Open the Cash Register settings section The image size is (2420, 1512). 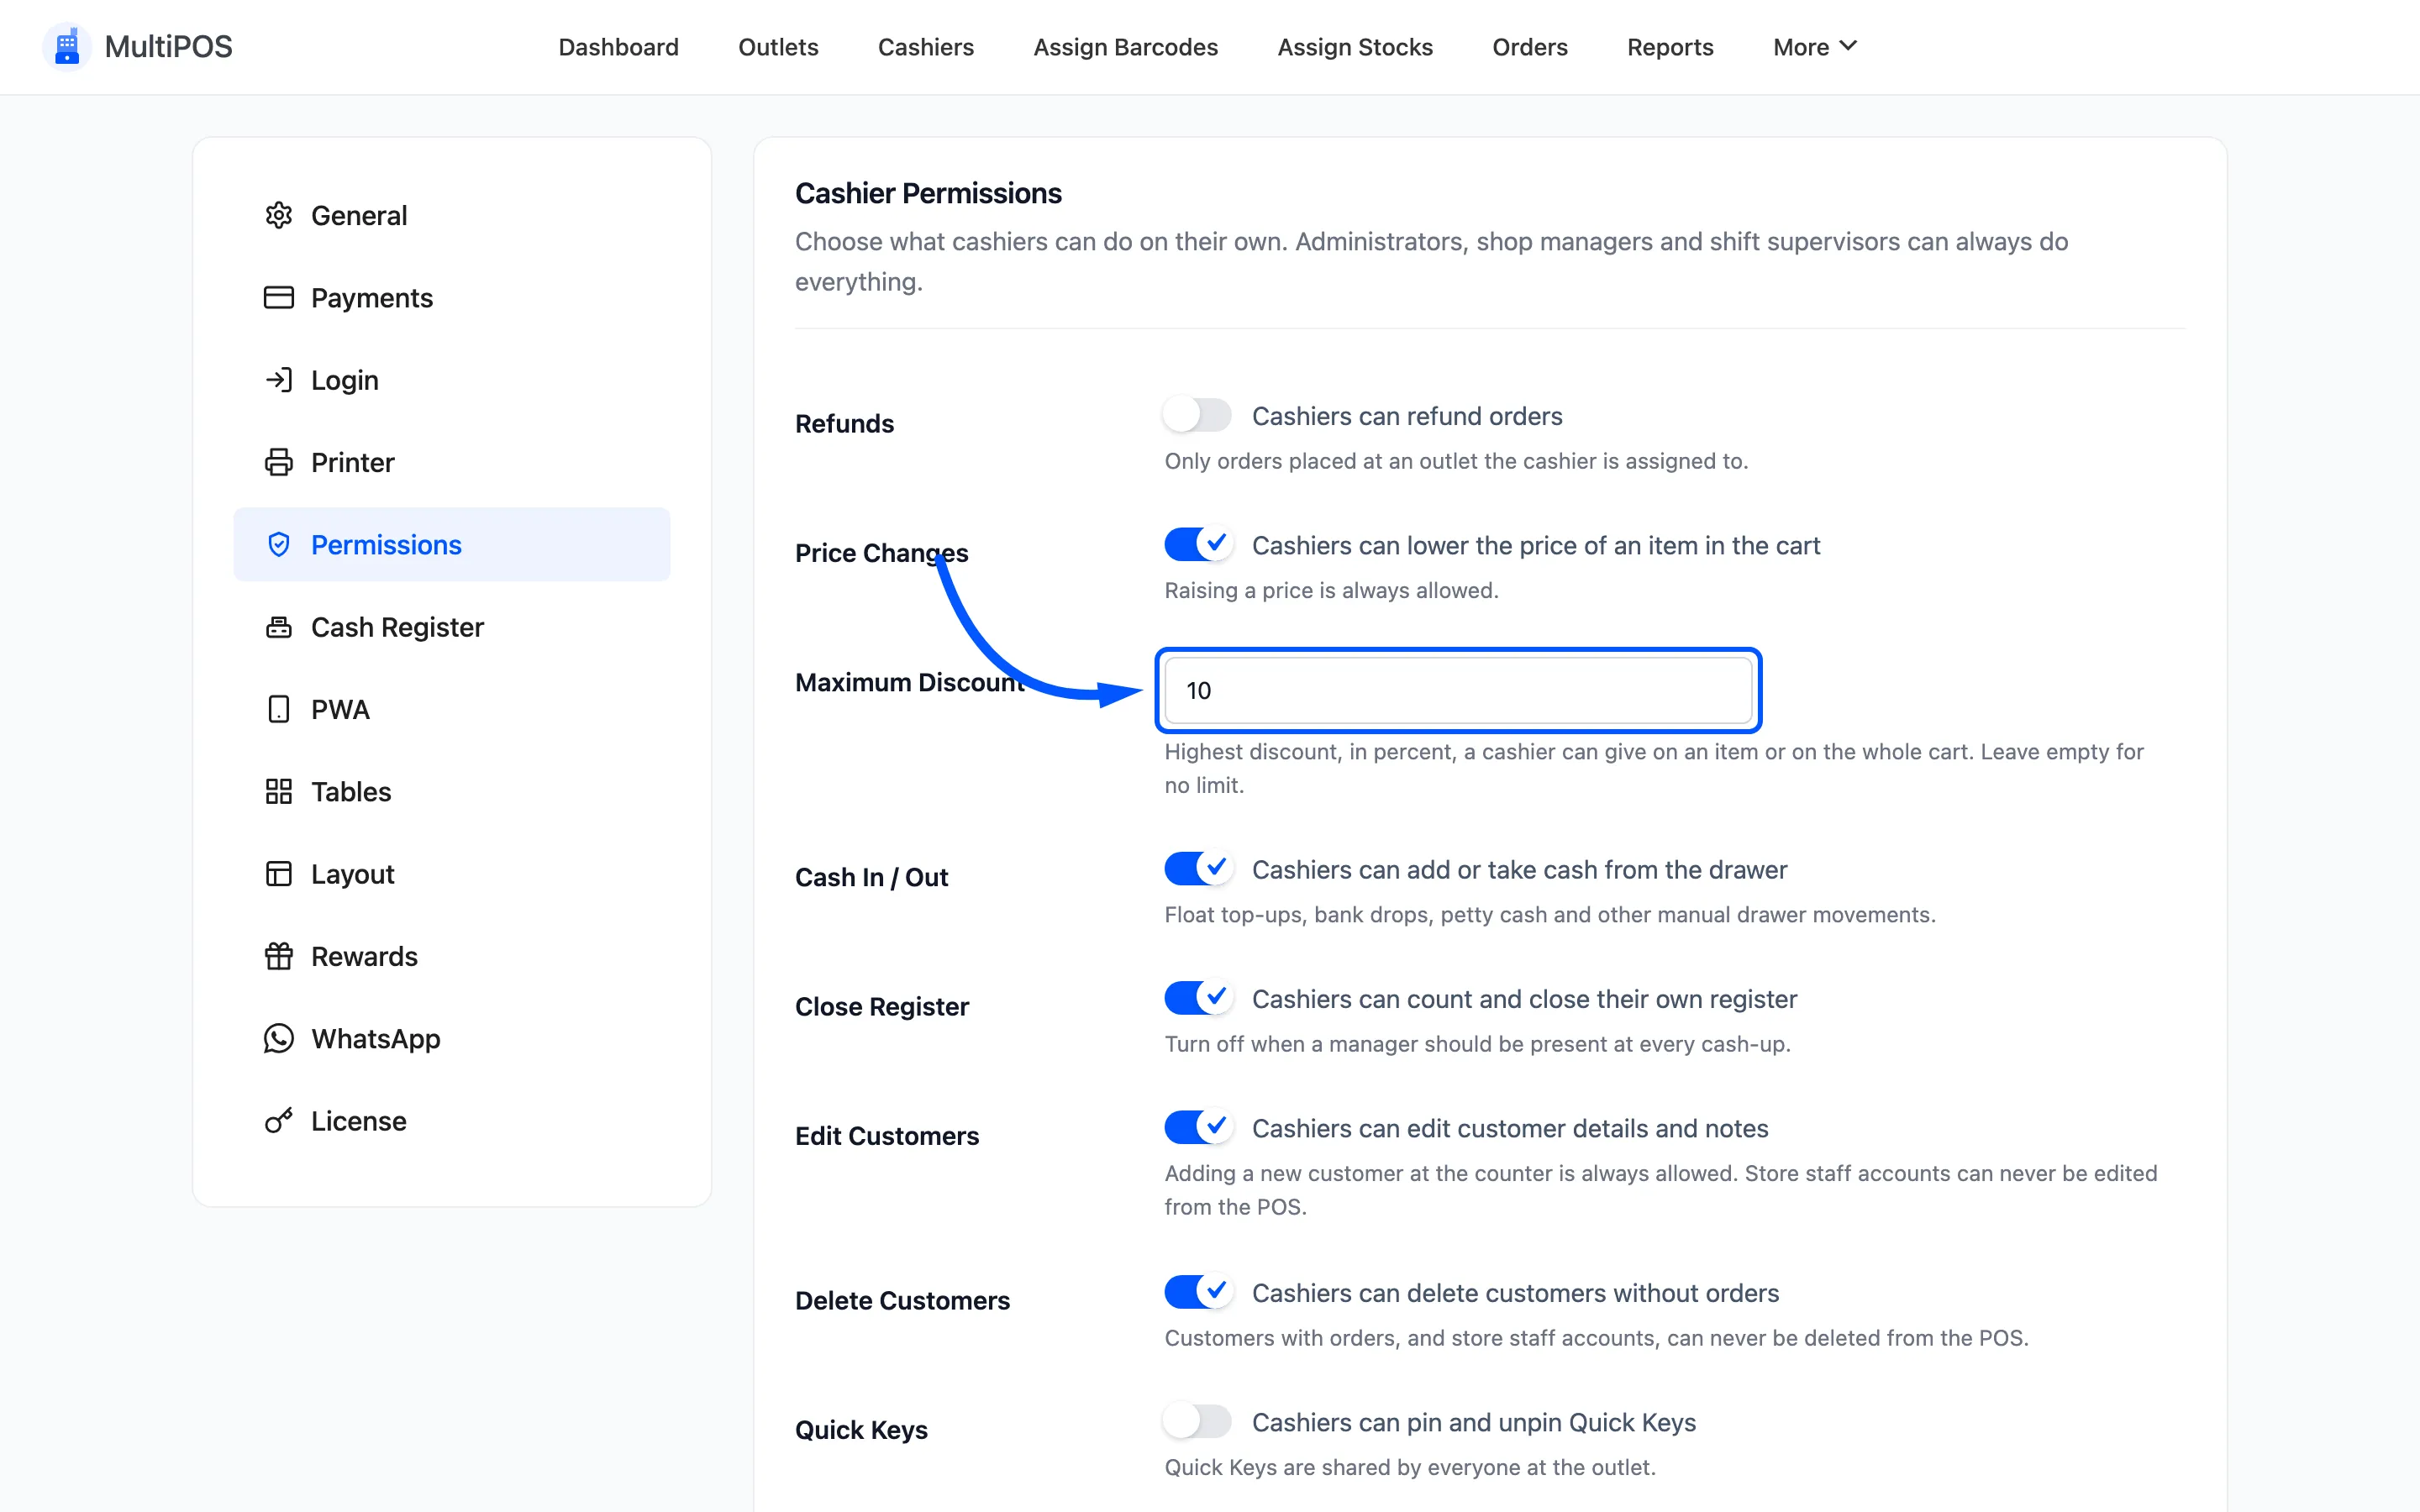(452, 627)
